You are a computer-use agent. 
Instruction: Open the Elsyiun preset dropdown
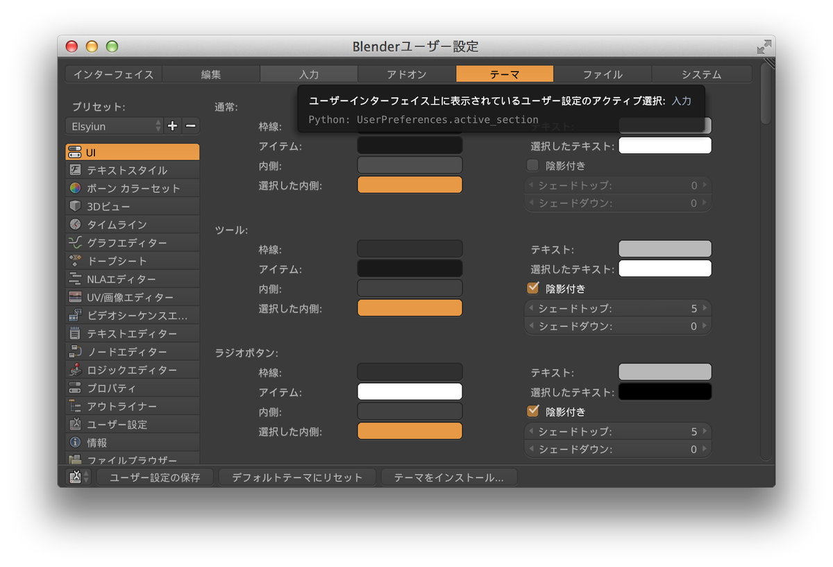(115, 126)
